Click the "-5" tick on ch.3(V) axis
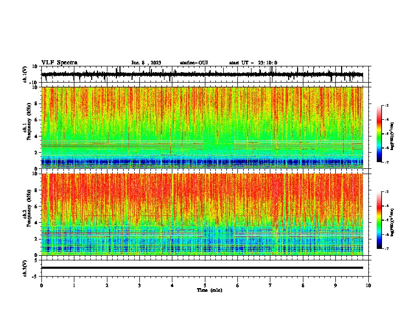 point(35,277)
